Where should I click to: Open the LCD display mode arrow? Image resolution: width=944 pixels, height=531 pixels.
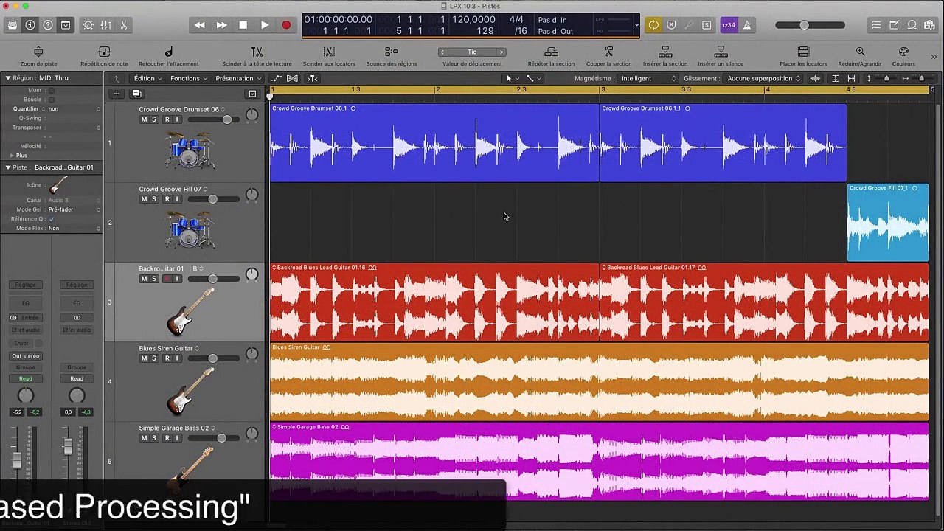(x=636, y=25)
